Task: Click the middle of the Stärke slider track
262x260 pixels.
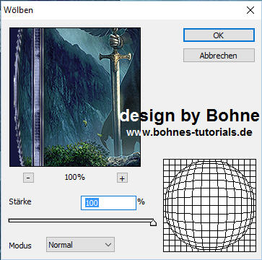Action: click(x=81, y=220)
